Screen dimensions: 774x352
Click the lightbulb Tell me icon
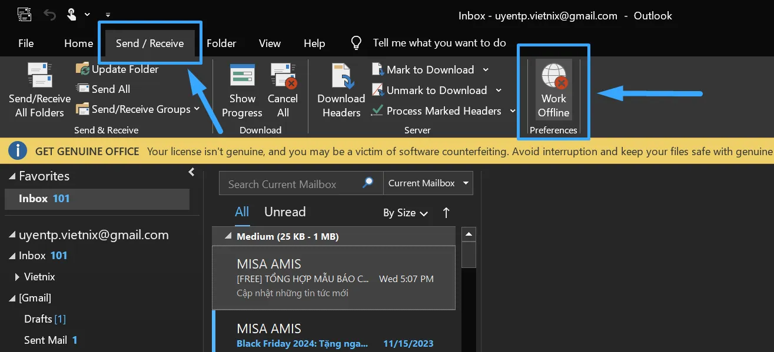tap(356, 43)
